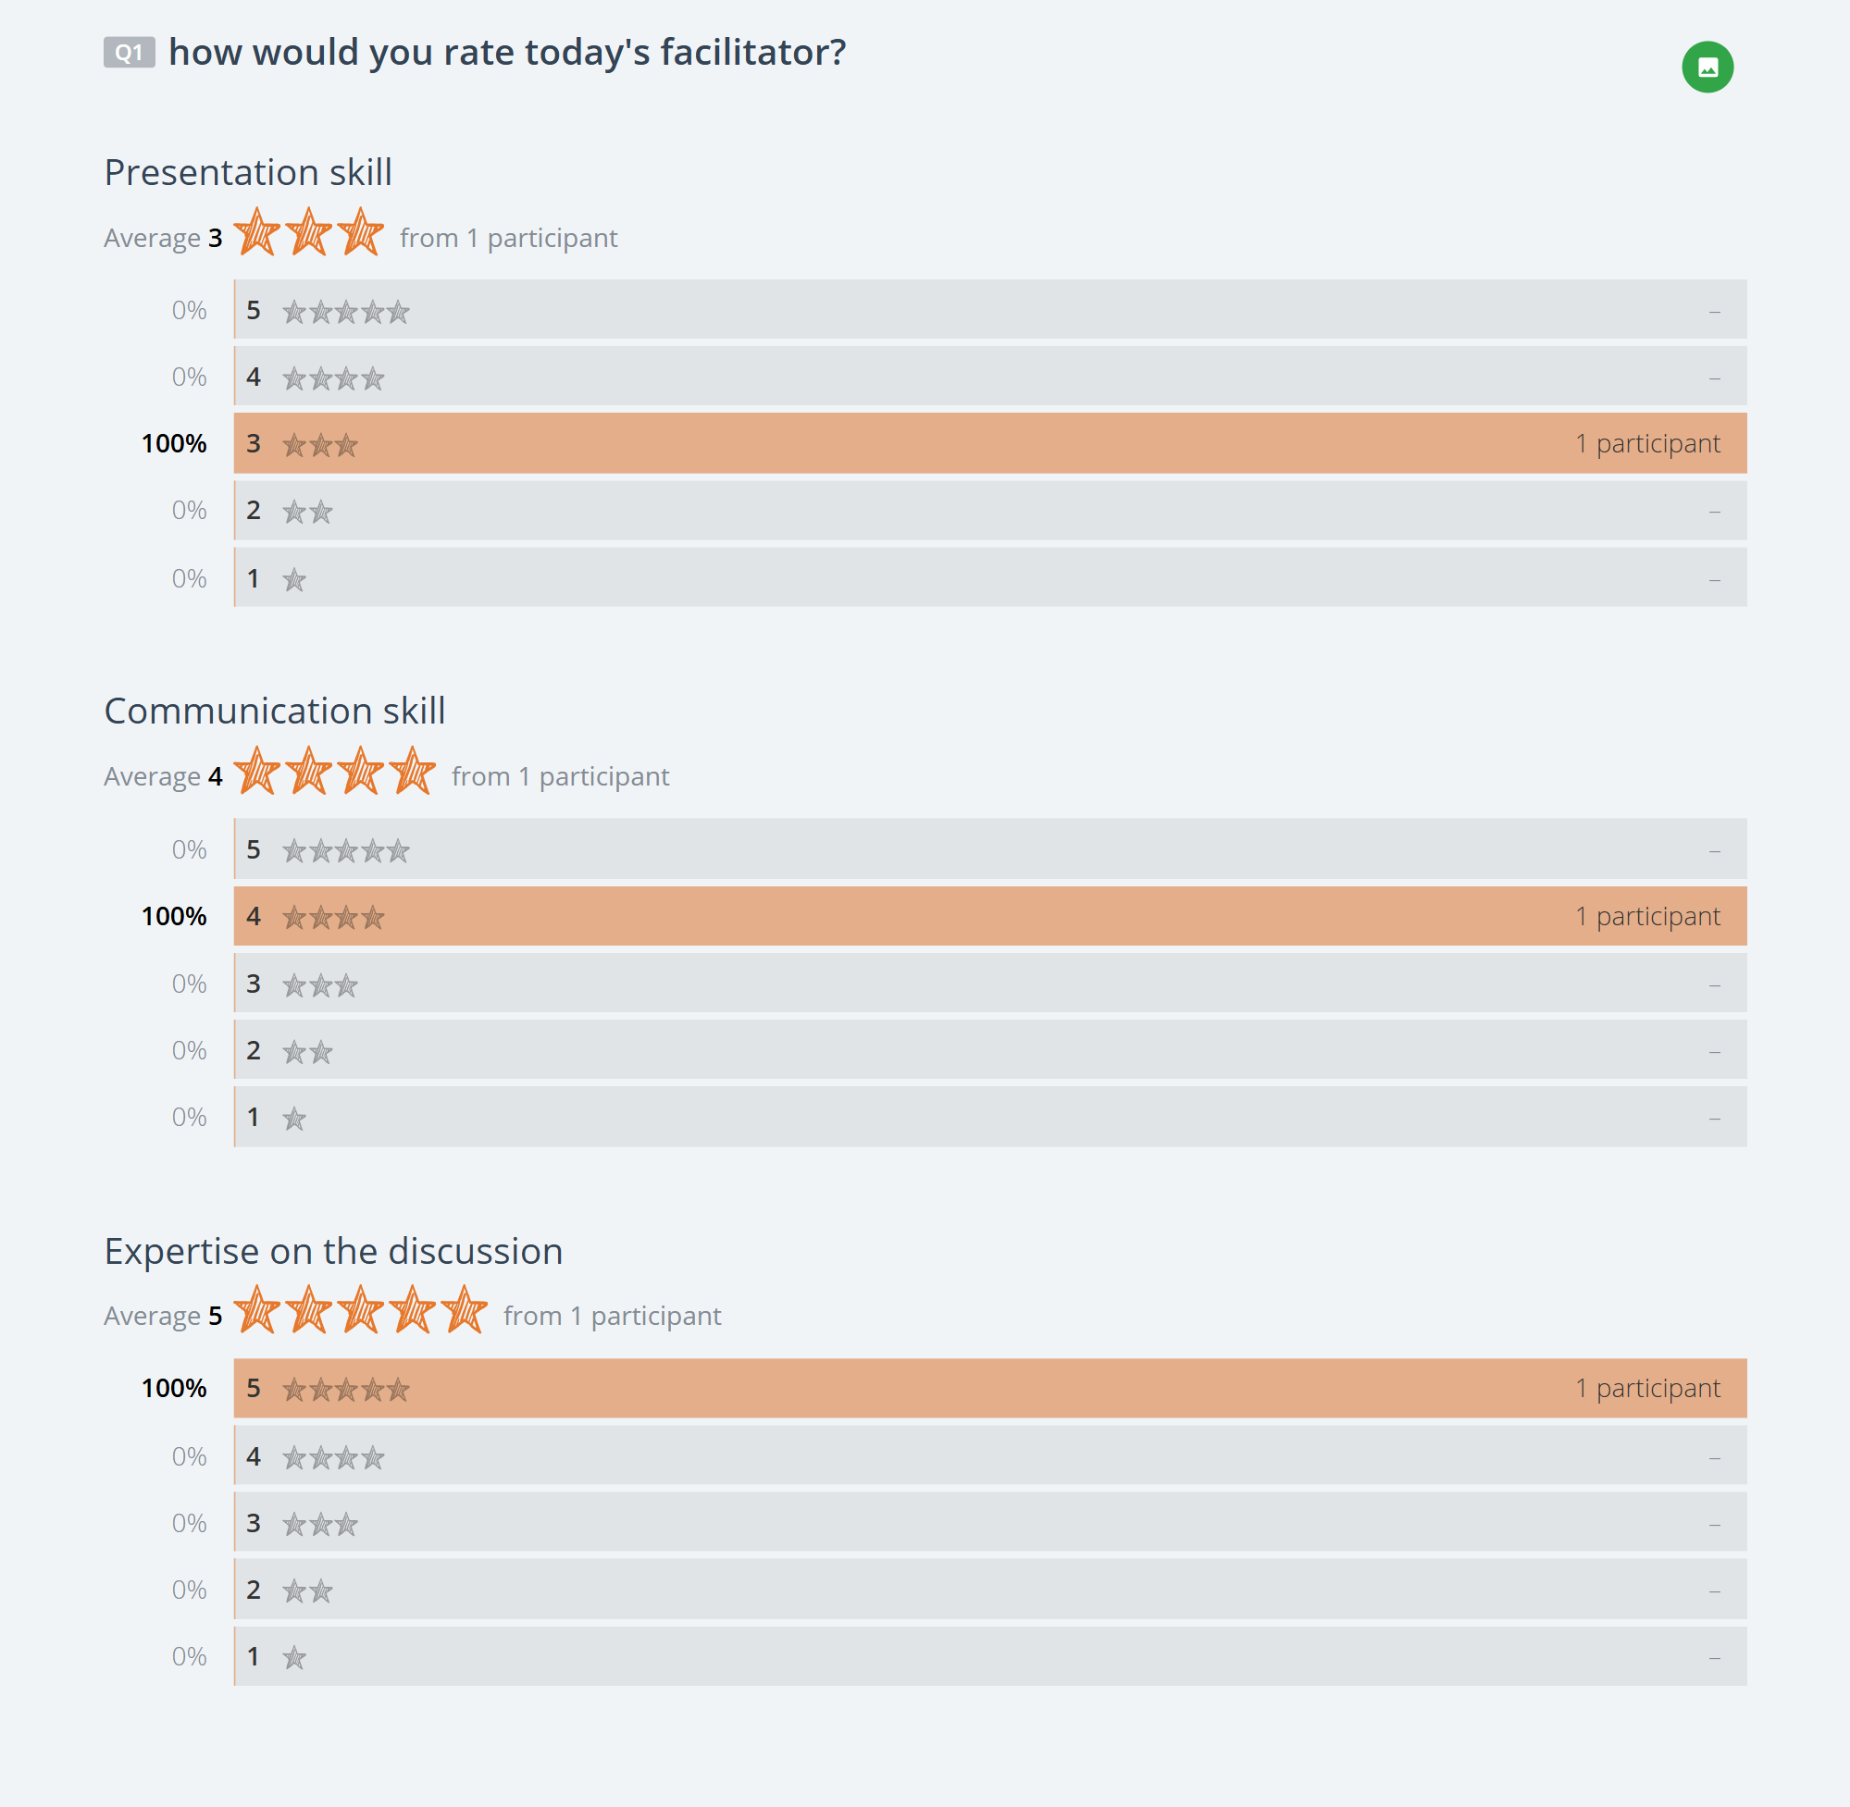The image size is (1850, 1807).
Task: Click the Communication skill heading
Action: pyautogui.click(x=274, y=711)
